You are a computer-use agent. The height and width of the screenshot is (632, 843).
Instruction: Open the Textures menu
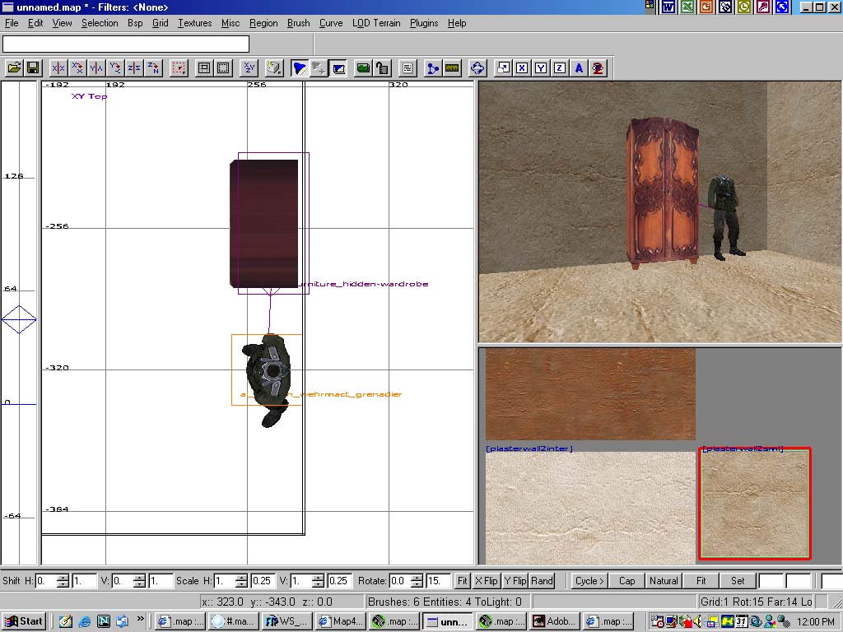(194, 23)
